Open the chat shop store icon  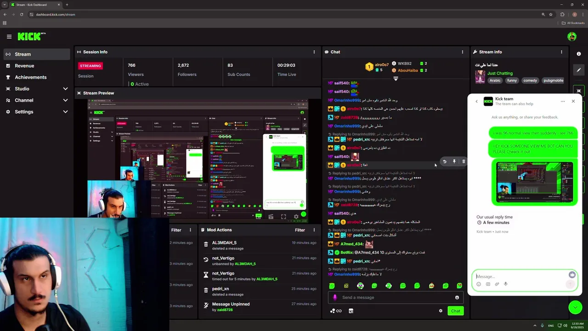tap(351, 311)
